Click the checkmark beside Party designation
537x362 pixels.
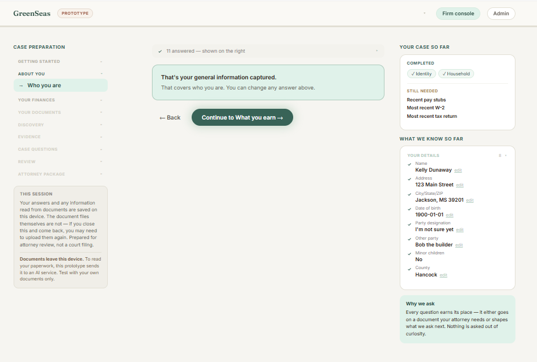[409, 224]
